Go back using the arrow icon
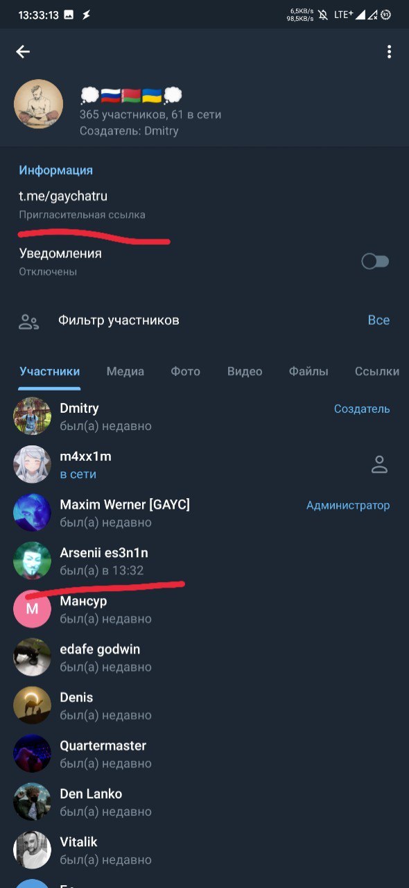Viewport: 409px width, 888px height. point(24,52)
